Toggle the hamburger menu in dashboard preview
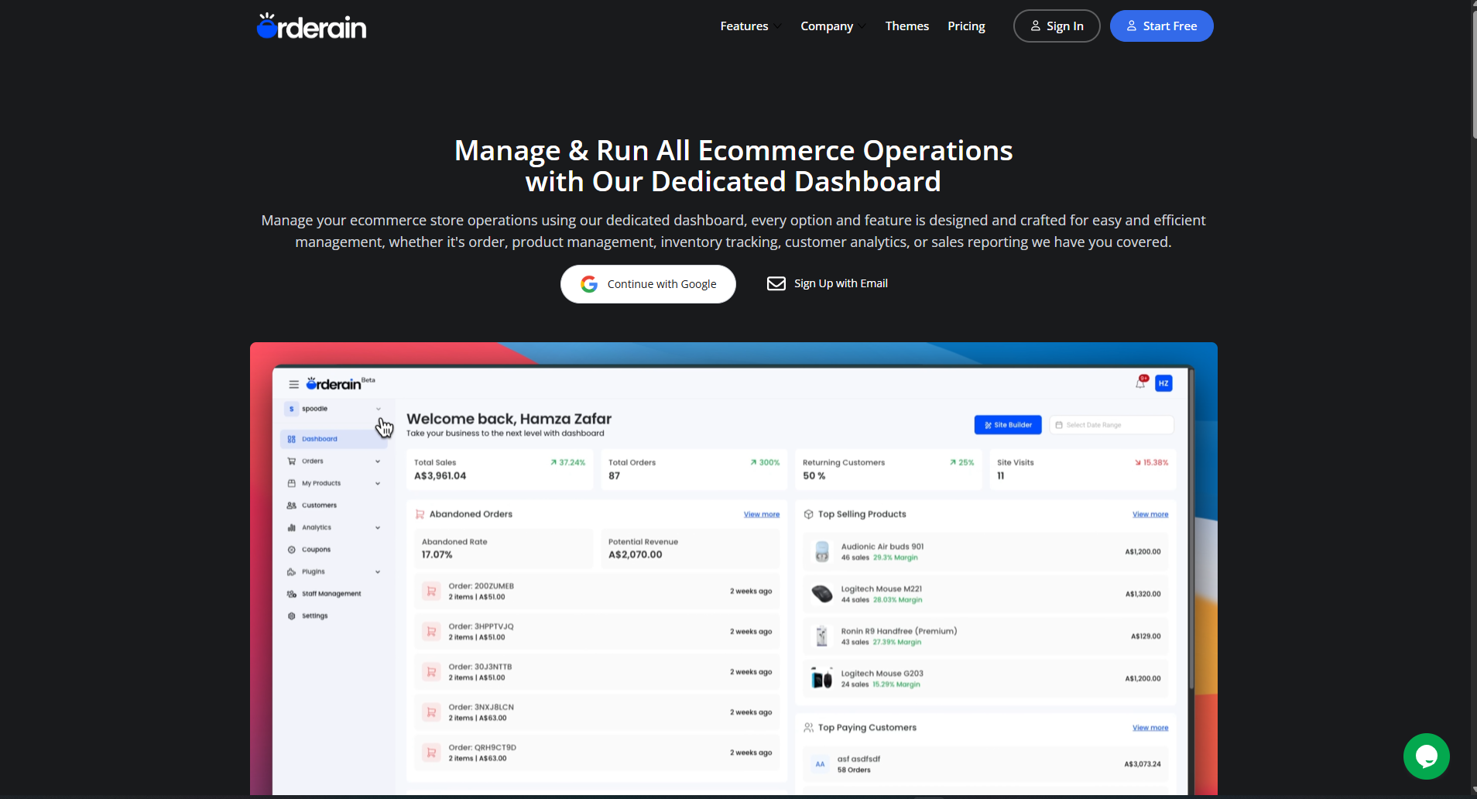The width and height of the screenshot is (1477, 799). [293, 384]
